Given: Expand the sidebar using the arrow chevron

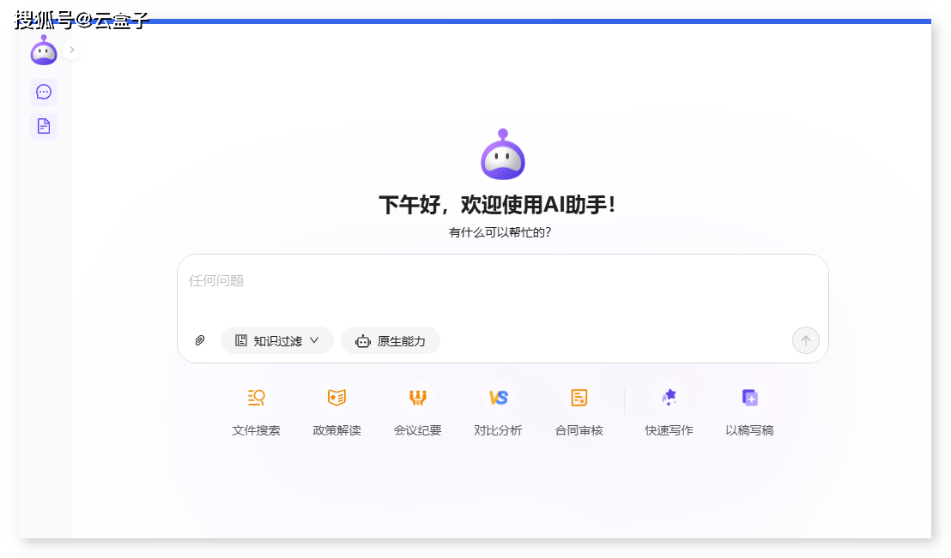Looking at the screenshot, I should coord(72,50).
